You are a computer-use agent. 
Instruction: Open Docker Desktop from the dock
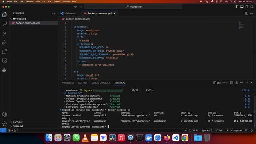click(148, 138)
